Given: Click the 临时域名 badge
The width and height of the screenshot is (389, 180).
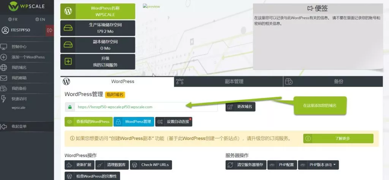Looking at the screenshot, I should 115,95.
